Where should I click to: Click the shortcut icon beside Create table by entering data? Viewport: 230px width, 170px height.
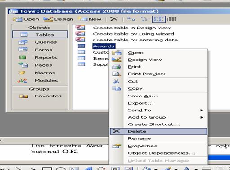80,40
